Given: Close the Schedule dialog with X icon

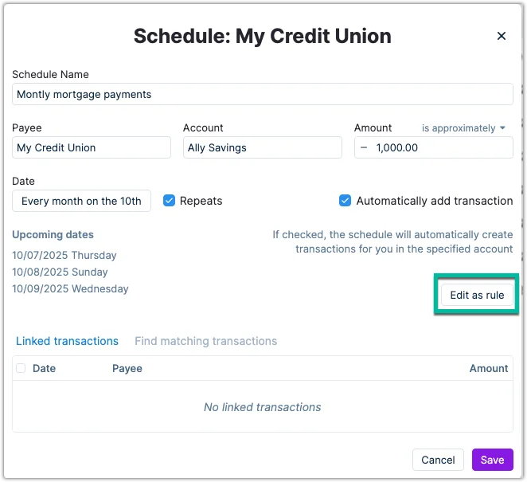Looking at the screenshot, I should 502,36.
